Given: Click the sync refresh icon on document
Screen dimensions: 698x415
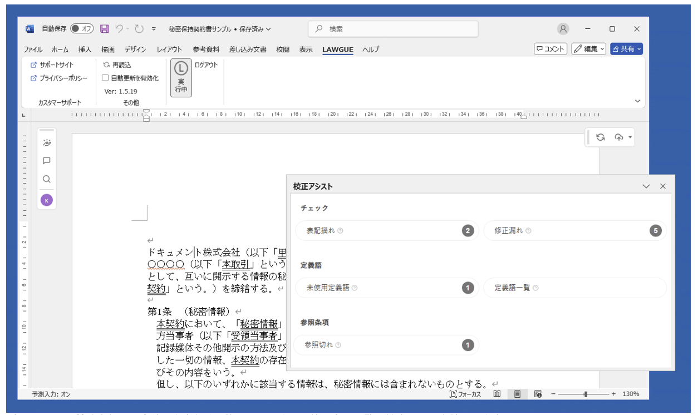Looking at the screenshot, I should [x=600, y=137].
